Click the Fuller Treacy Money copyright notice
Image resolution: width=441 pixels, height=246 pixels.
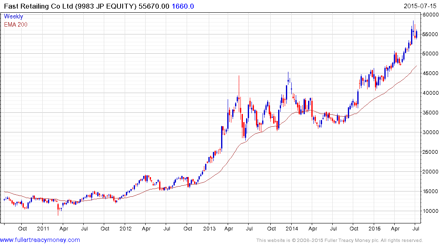339,240
